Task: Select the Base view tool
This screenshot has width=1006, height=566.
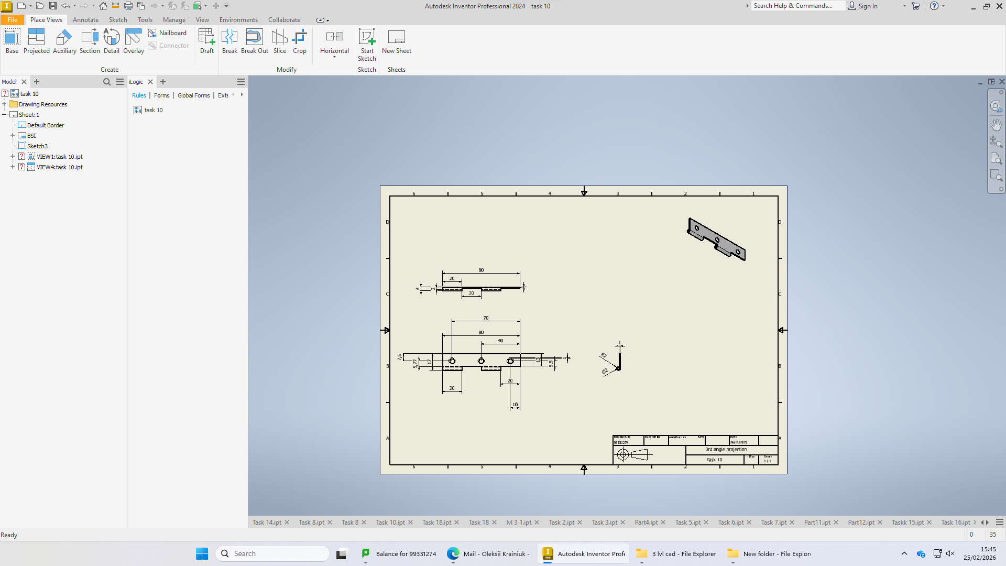Action: [x=12, y=41]
